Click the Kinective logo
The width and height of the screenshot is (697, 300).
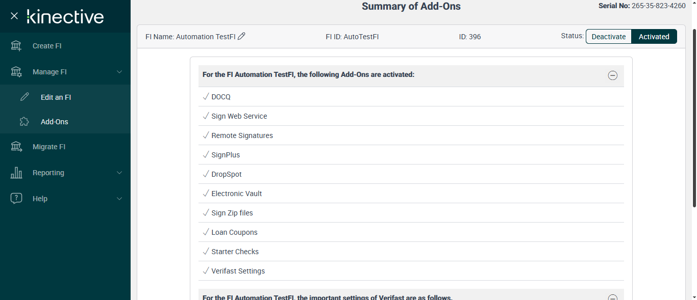tap(65, 16)
